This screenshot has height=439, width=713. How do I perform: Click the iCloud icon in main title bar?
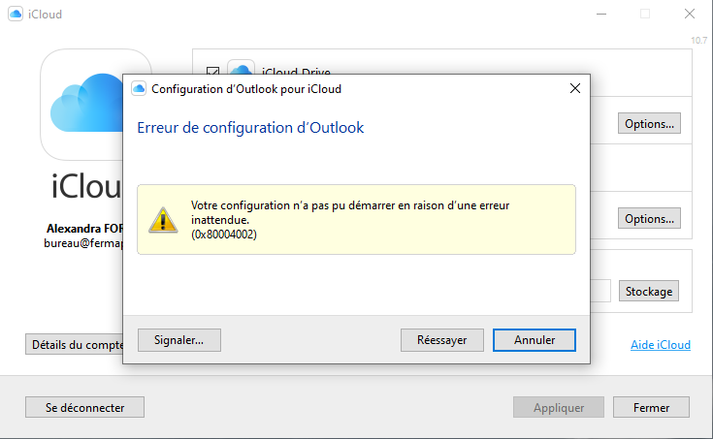(x=16, y=14)
